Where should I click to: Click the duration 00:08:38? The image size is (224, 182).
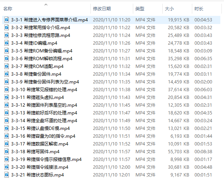(x=203, y=152)
